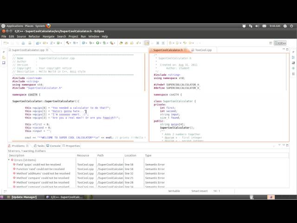The image size is (297, 223).
Task: Open the Refactor menu
Action: [x=34, y=36]
